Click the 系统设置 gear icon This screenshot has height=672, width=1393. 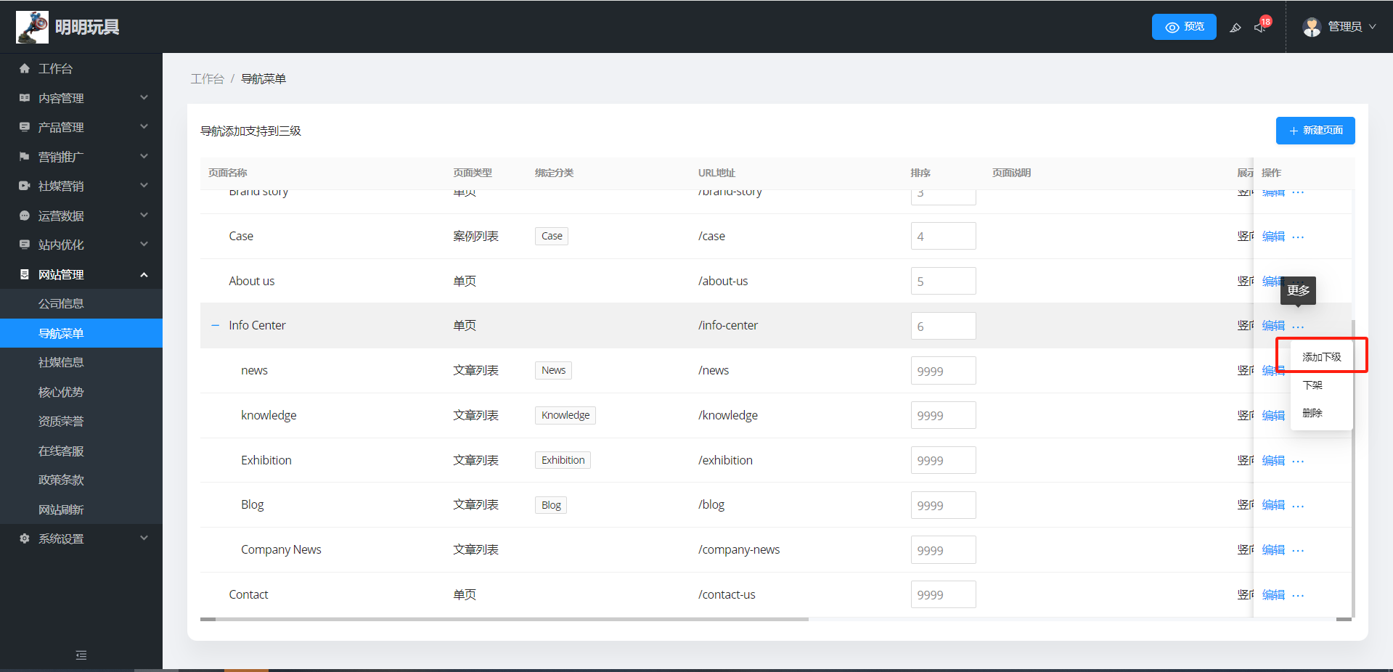click(x=25, y=538)
